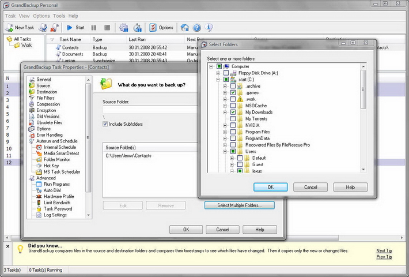Image resolution: width=409 pixels, height=277 pixels.
Task: Open the Hot Key page
Action: click(x=51, y=166)
